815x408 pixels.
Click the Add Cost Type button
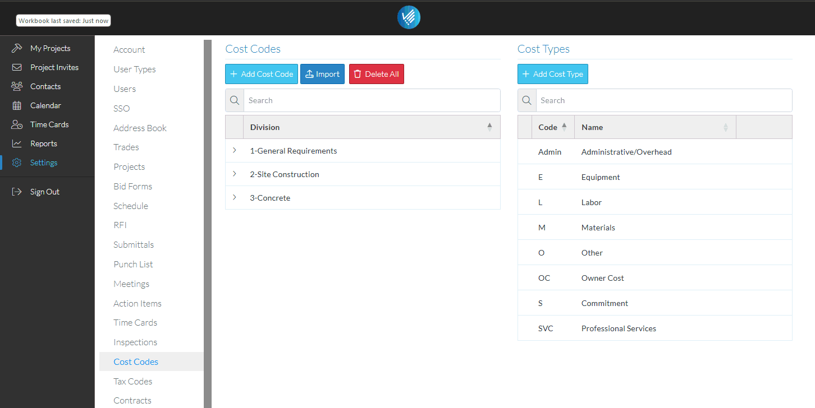pos(553,74)
